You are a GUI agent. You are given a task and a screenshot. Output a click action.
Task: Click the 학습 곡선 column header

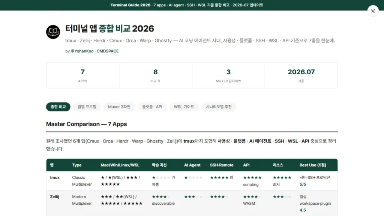[159, 165]
